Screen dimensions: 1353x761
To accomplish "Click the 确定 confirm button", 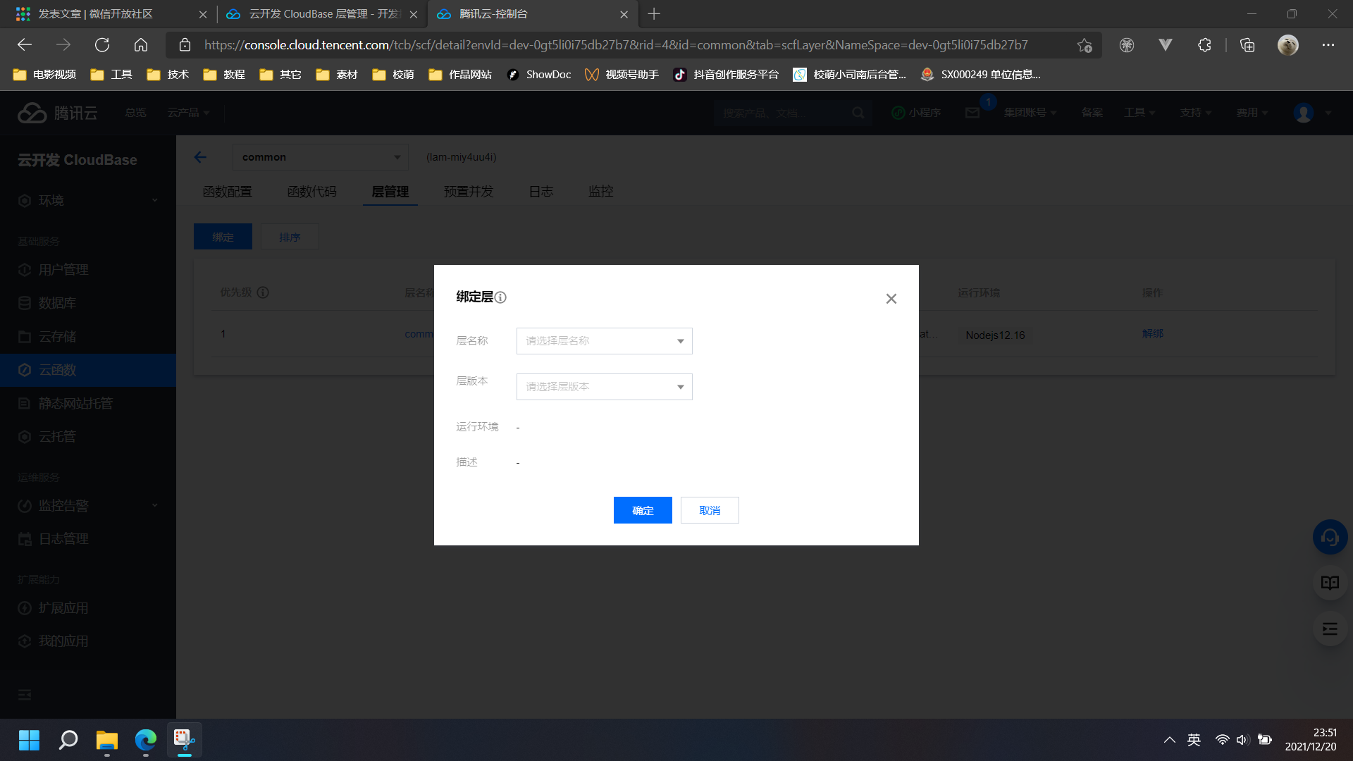I will [x=642, y=510].
